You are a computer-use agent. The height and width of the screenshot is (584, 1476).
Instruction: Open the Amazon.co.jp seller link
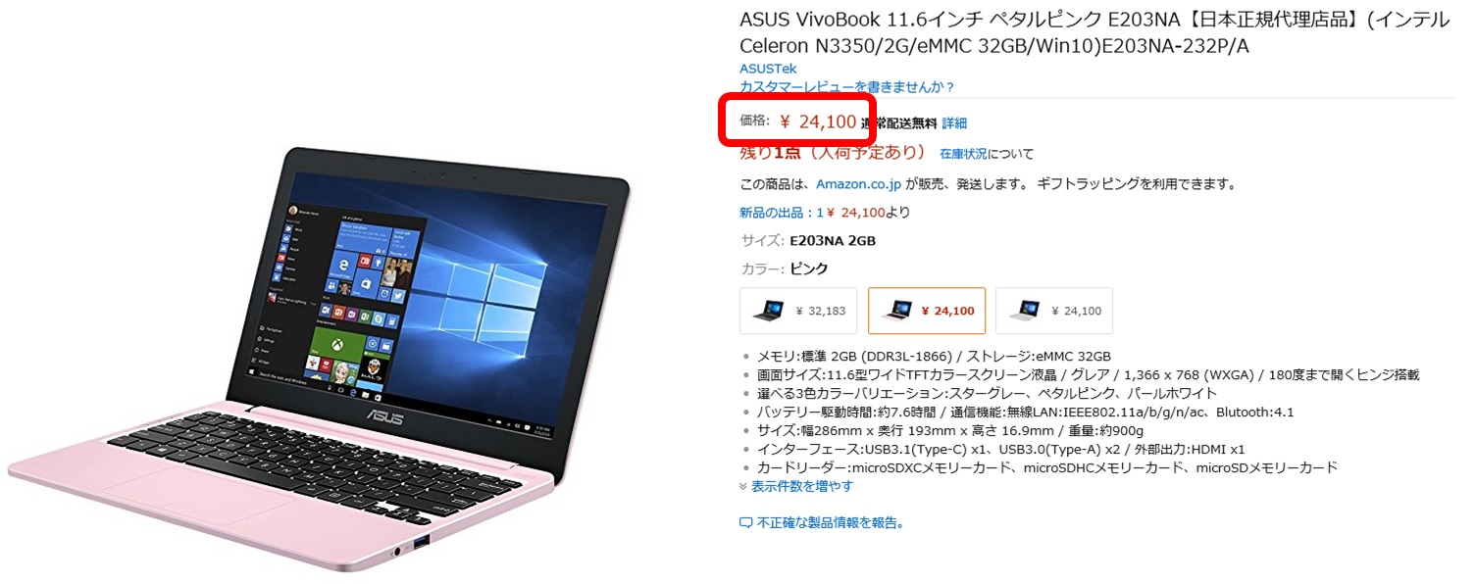(858, 183)
